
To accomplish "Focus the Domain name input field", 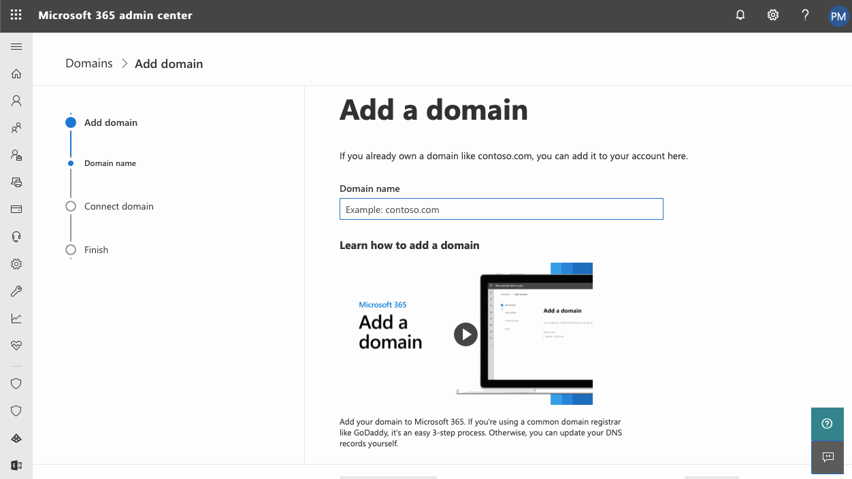I will click(502, 209).
